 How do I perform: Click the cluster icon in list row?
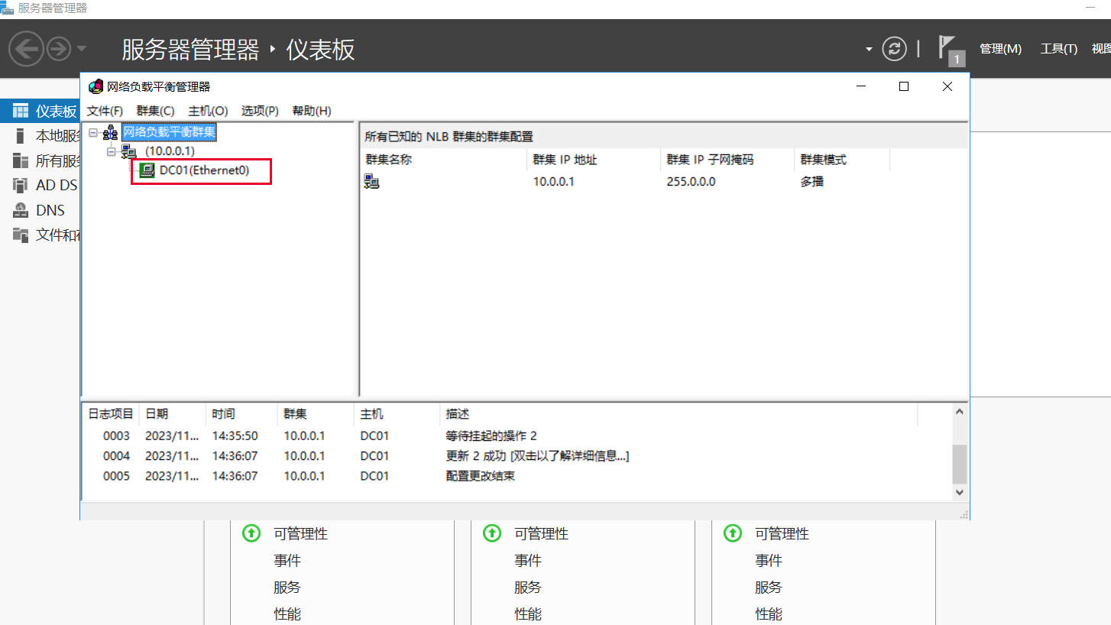click(x=371, y=182)
